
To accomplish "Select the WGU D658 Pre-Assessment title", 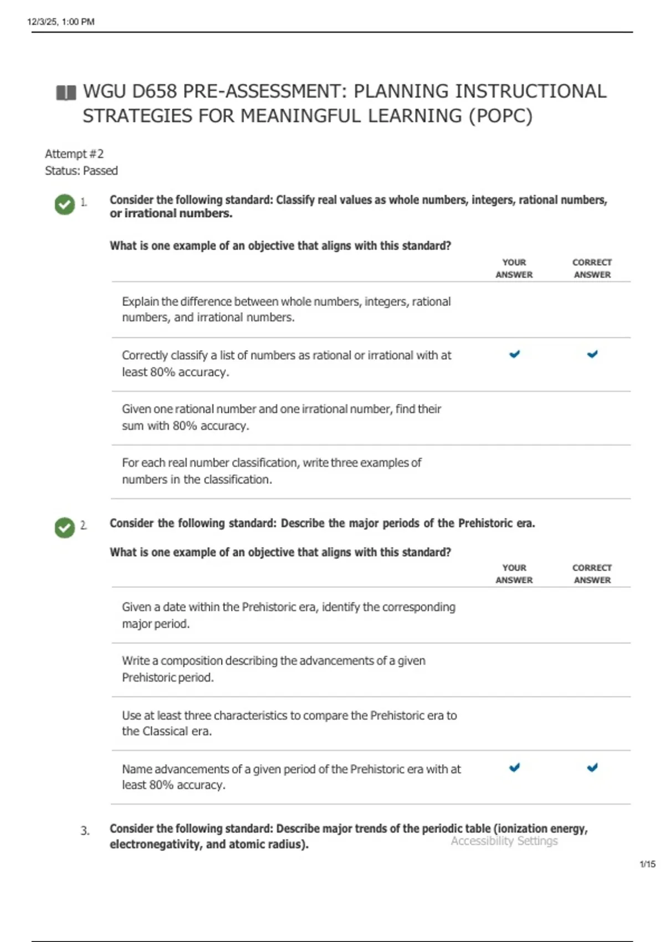I will point(344,104).
